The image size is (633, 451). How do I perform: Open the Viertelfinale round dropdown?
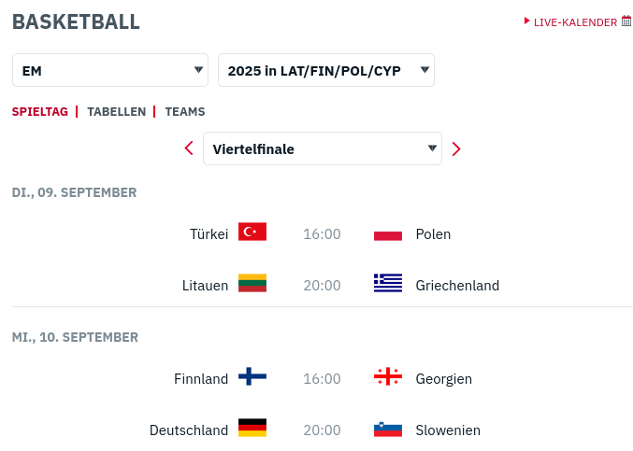[x=322, y=148]
